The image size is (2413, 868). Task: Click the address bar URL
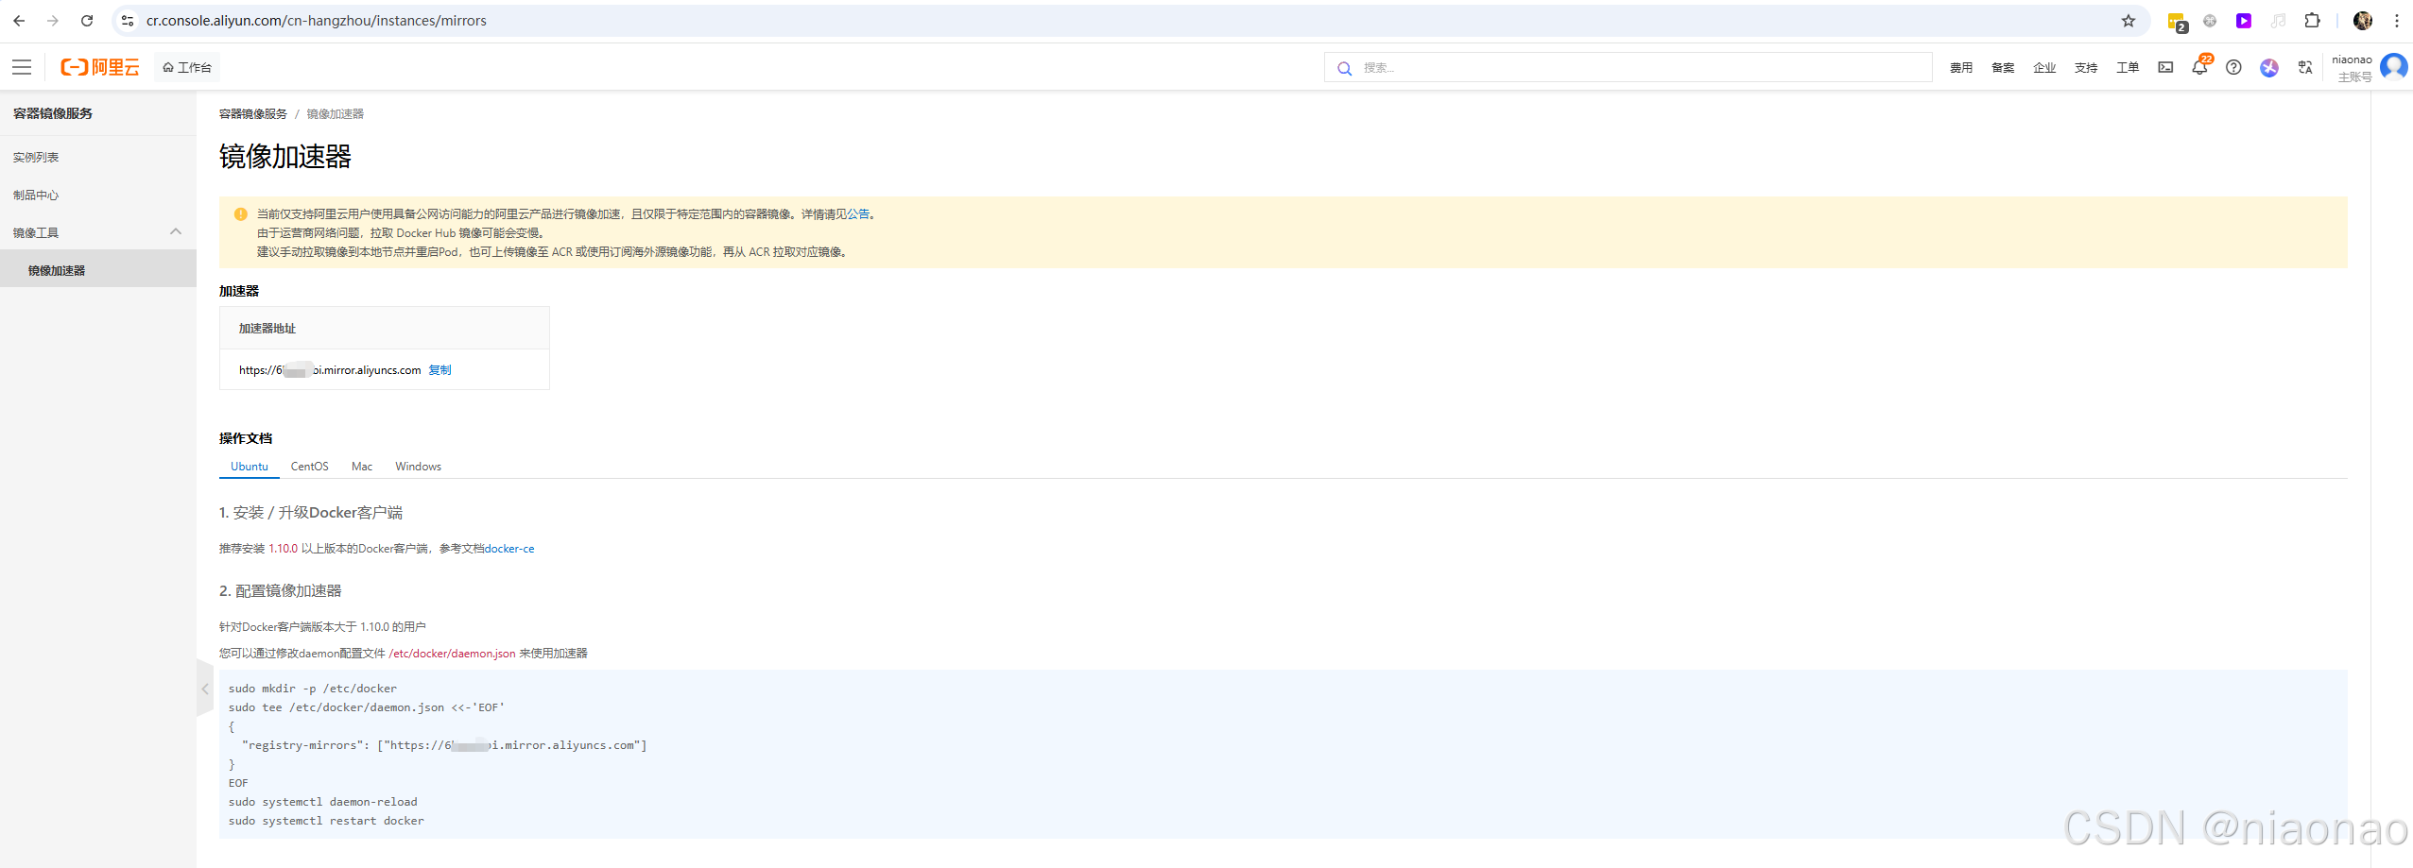(316, 21)
